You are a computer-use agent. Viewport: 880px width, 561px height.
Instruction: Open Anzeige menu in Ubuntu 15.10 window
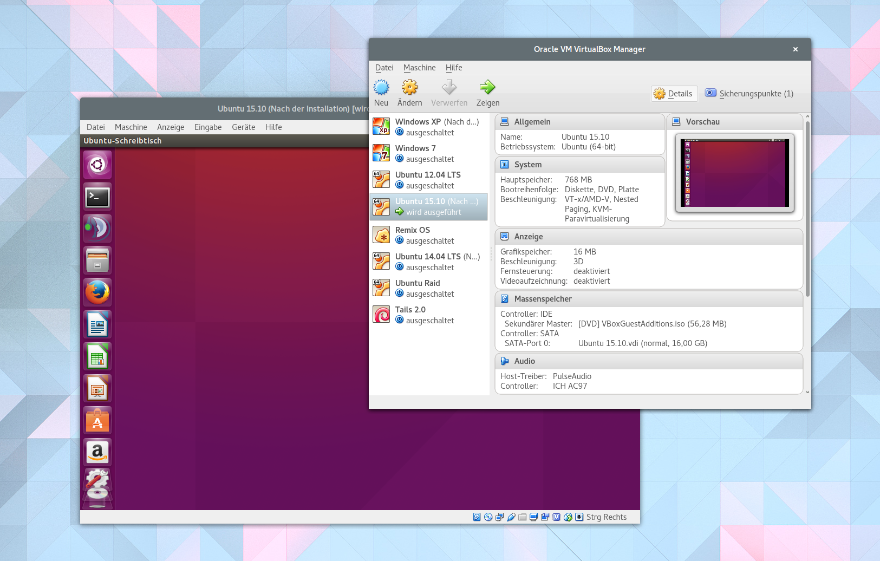(171, 127)
